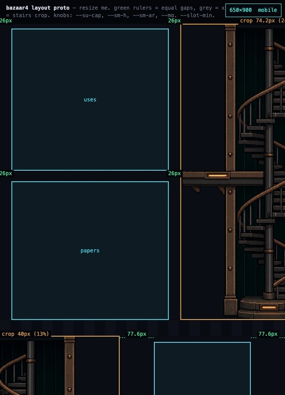Image resolution: width=285 pixels, height=395 pixels.
Task: Click the "green rulers" description text
Action: pos(133,8)
